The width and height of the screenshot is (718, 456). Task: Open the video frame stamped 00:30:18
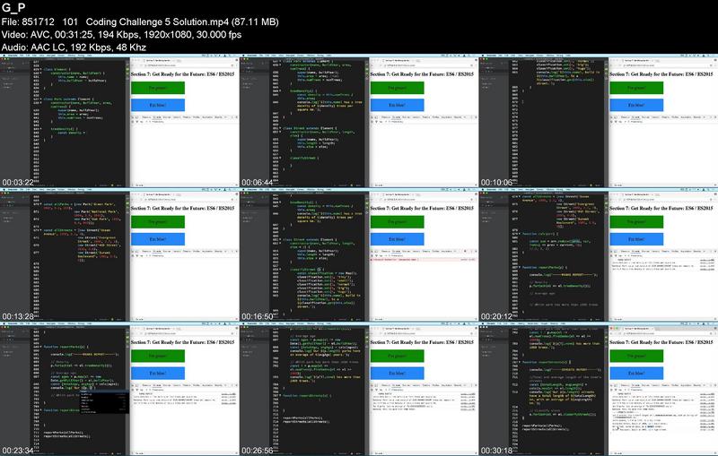click(x=599, y=389)
